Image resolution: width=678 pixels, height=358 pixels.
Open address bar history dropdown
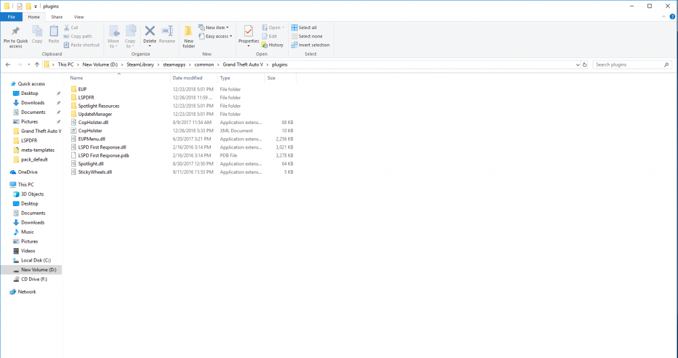[578, 65]
